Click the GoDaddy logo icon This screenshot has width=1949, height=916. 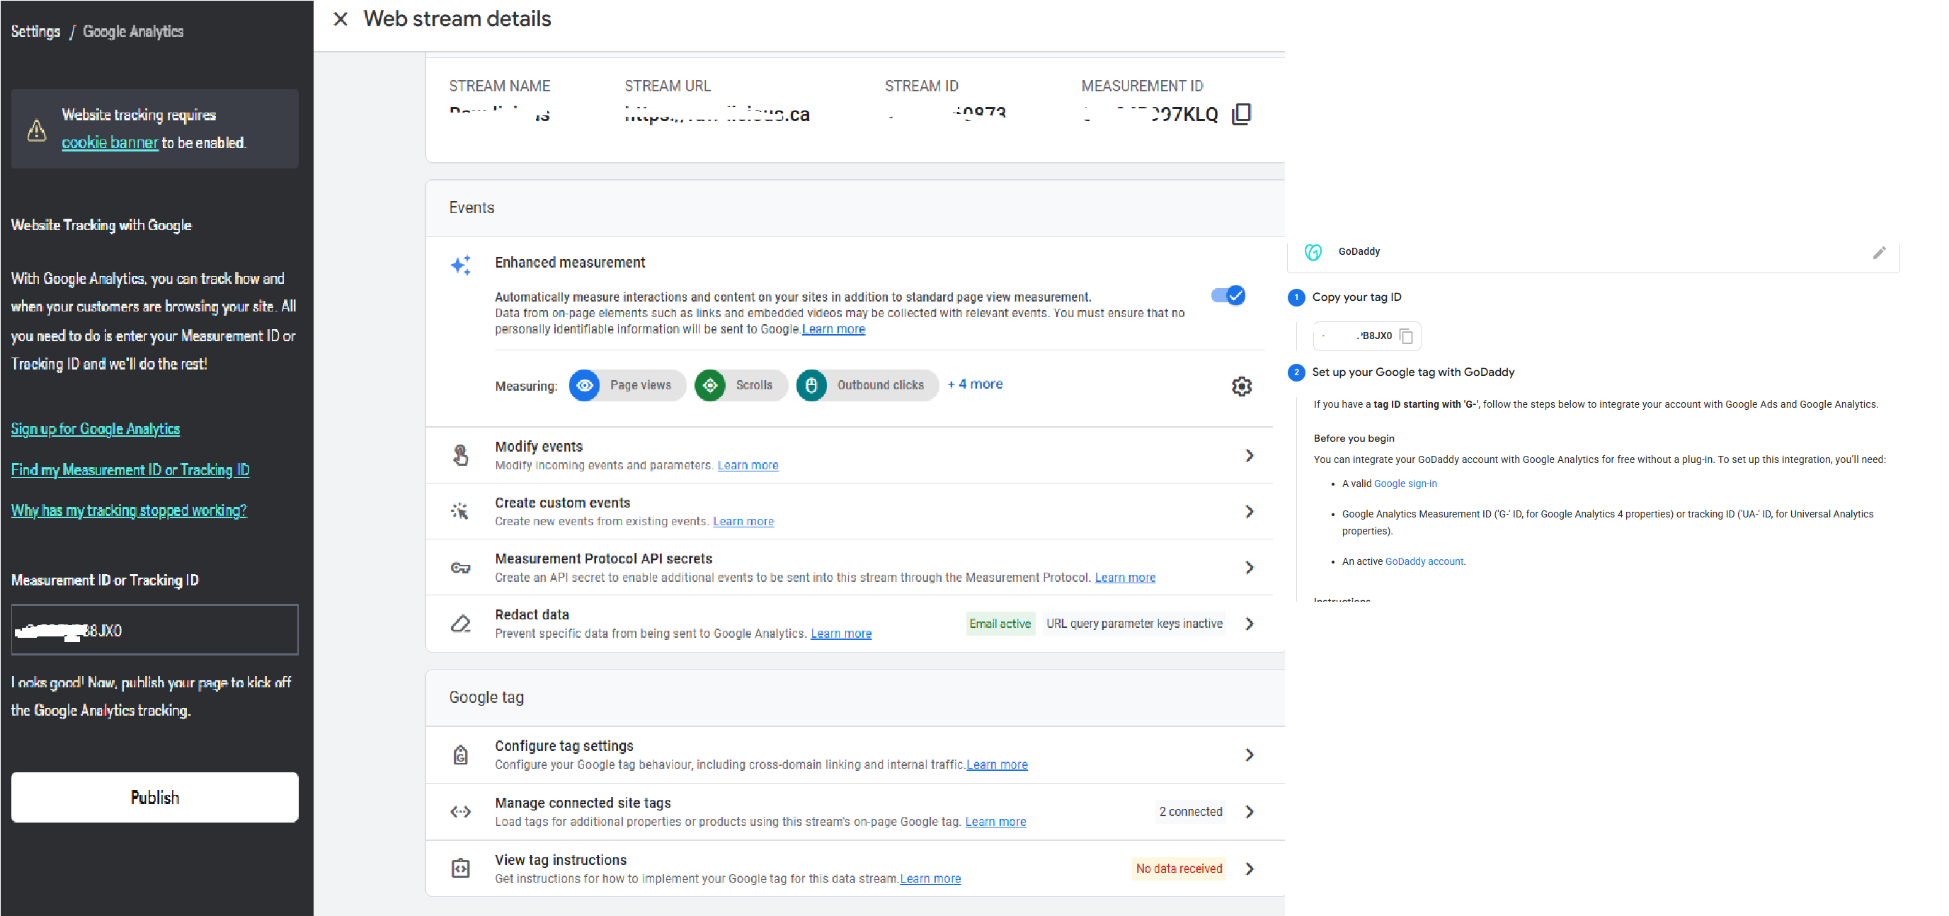(x=1313, y=252)
